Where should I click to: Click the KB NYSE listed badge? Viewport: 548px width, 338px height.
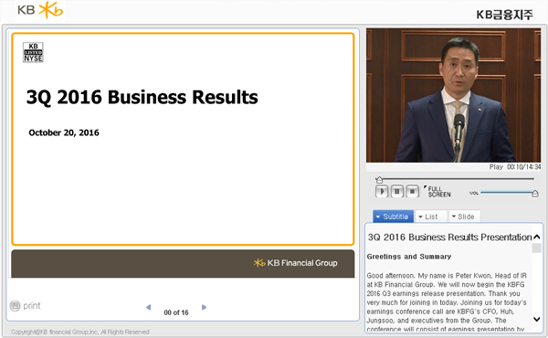(33, 52)
